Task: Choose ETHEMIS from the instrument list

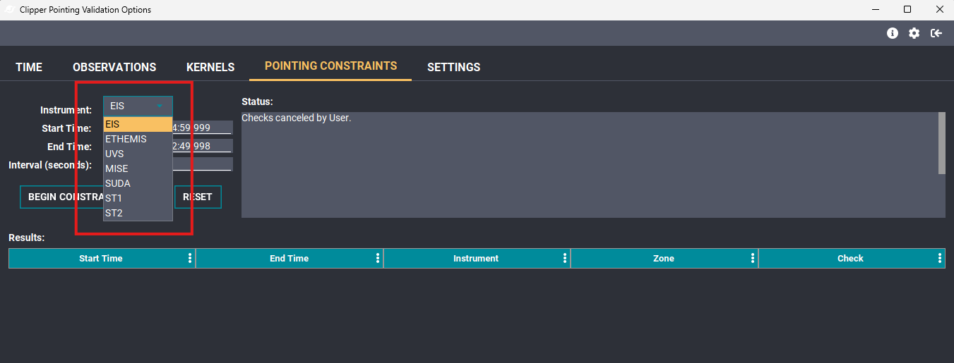Action: click(x=138, y=139)
